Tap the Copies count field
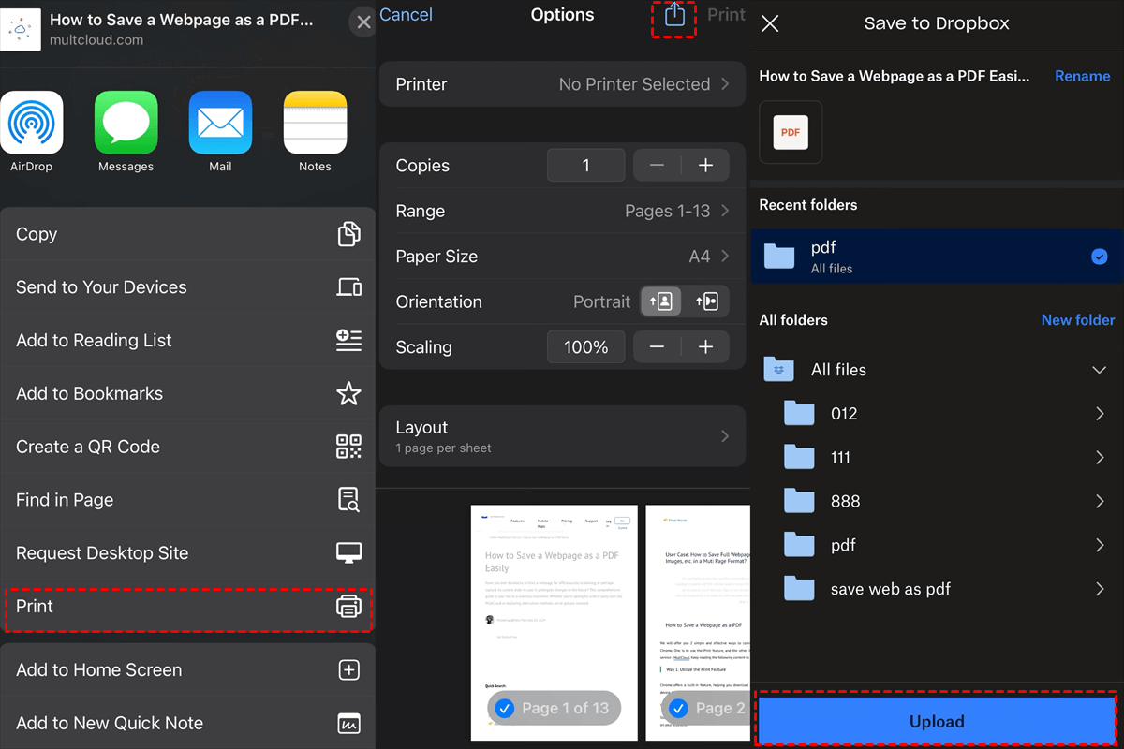Image resolution: width=1124 pixels, height=749 pixels. tap(586, 166)
